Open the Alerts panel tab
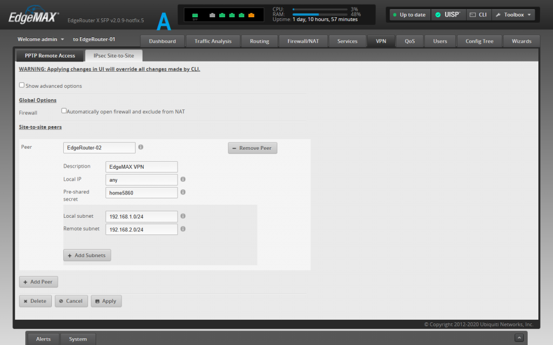 43,339
